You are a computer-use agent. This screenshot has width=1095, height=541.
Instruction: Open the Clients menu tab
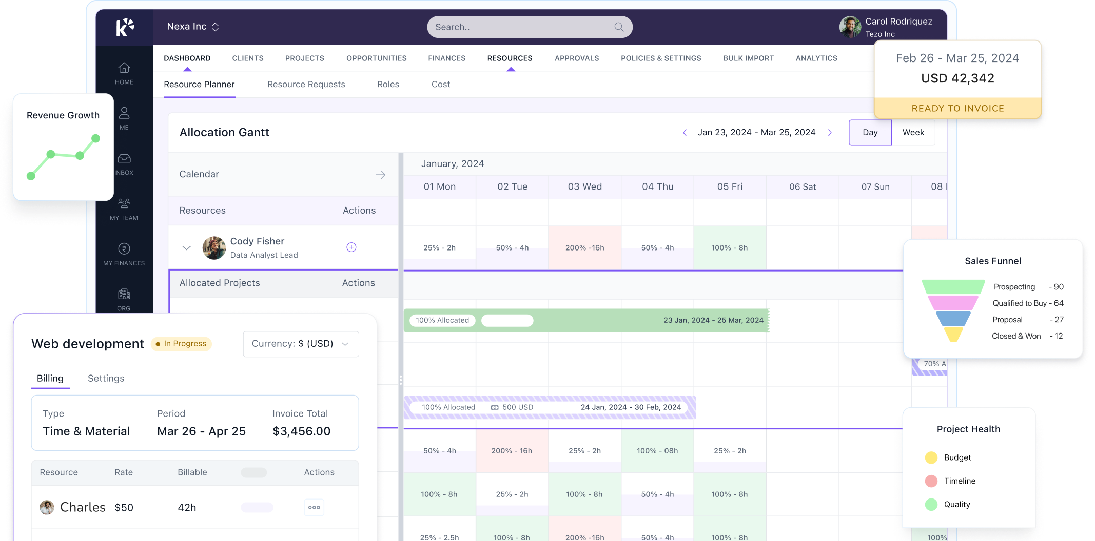[248, 58]
